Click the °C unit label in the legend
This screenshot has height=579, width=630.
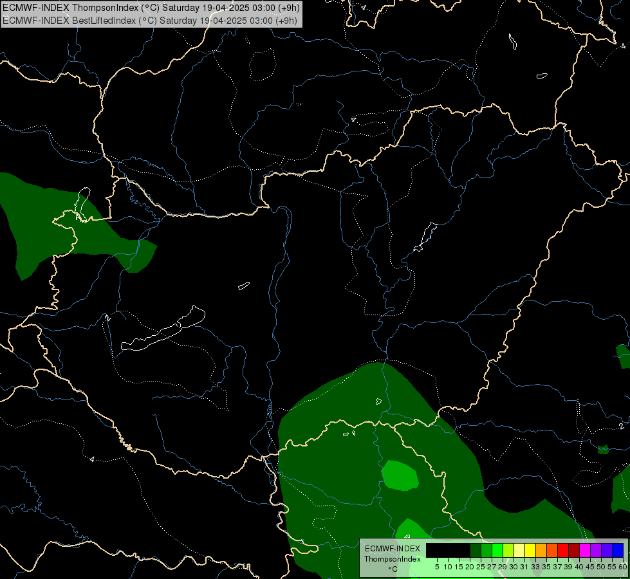(x=393, y=569)
